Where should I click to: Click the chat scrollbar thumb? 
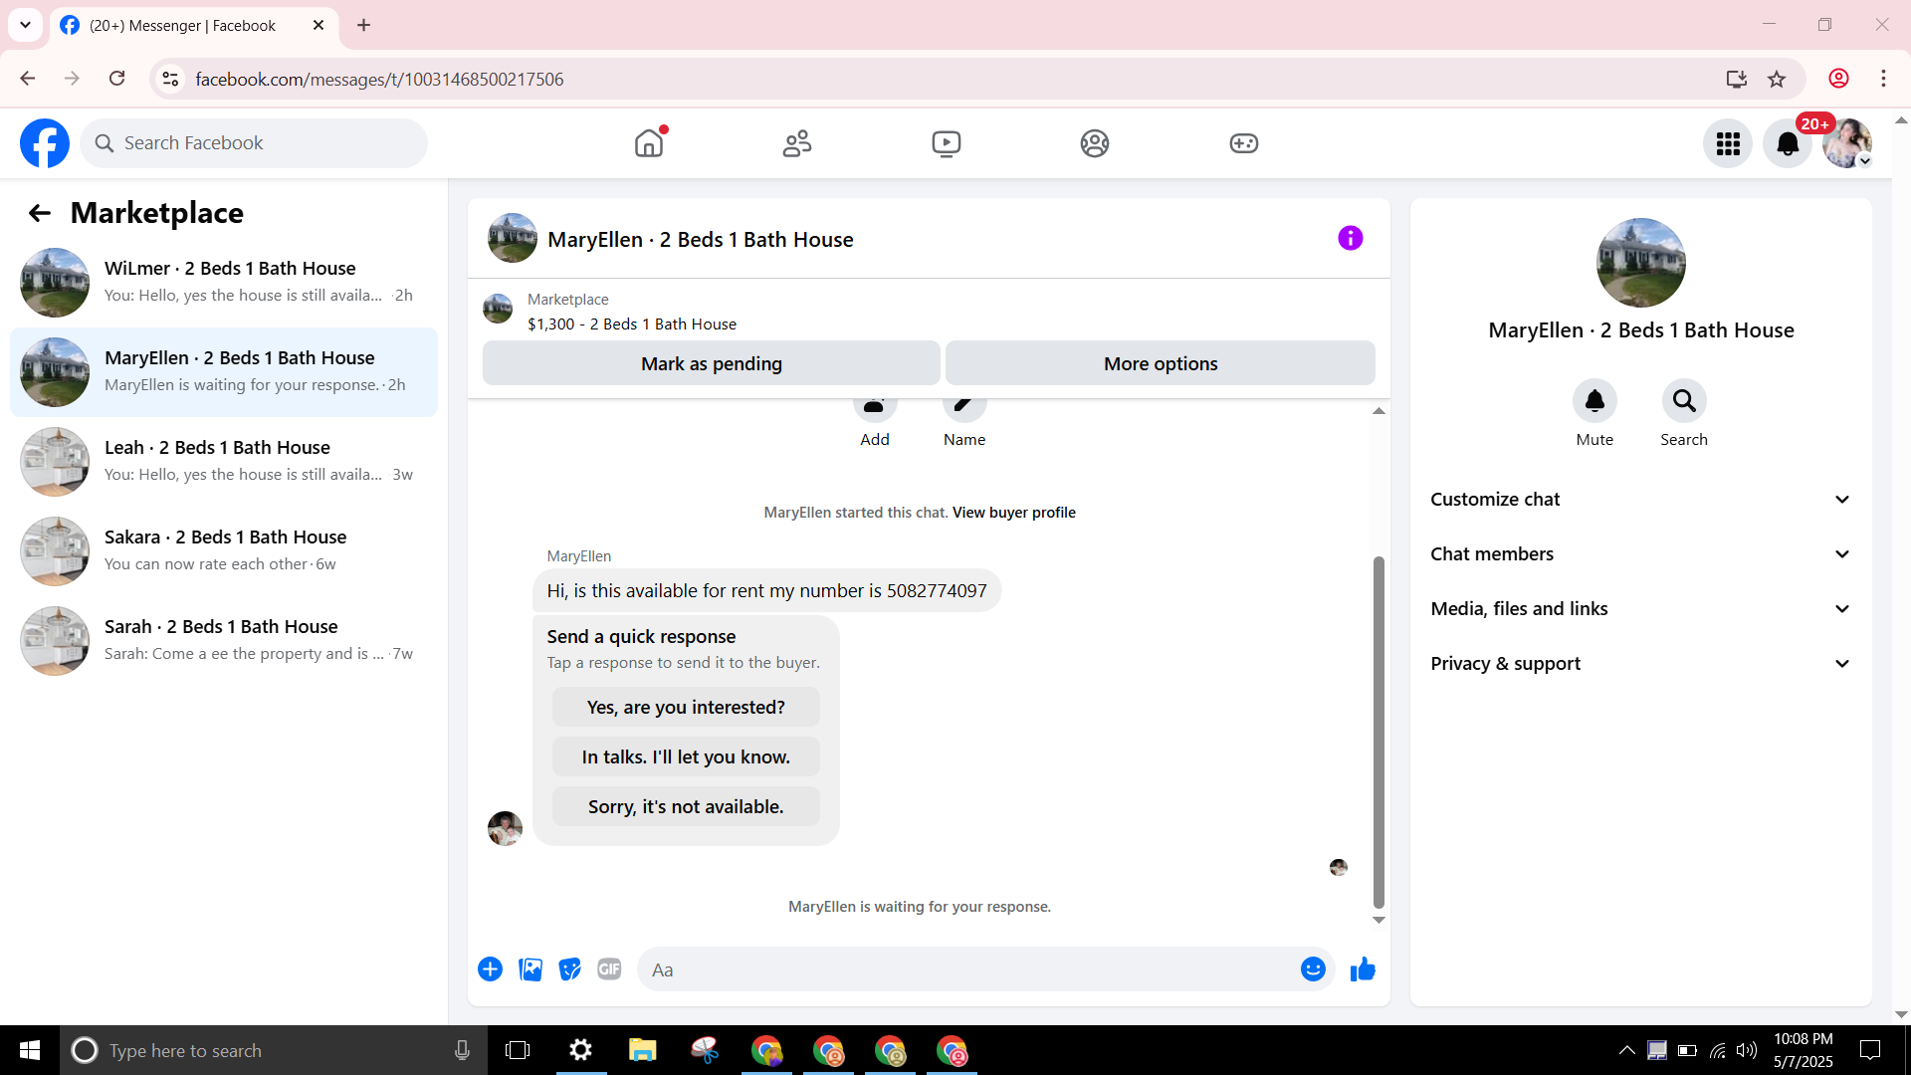point(1379,732)
